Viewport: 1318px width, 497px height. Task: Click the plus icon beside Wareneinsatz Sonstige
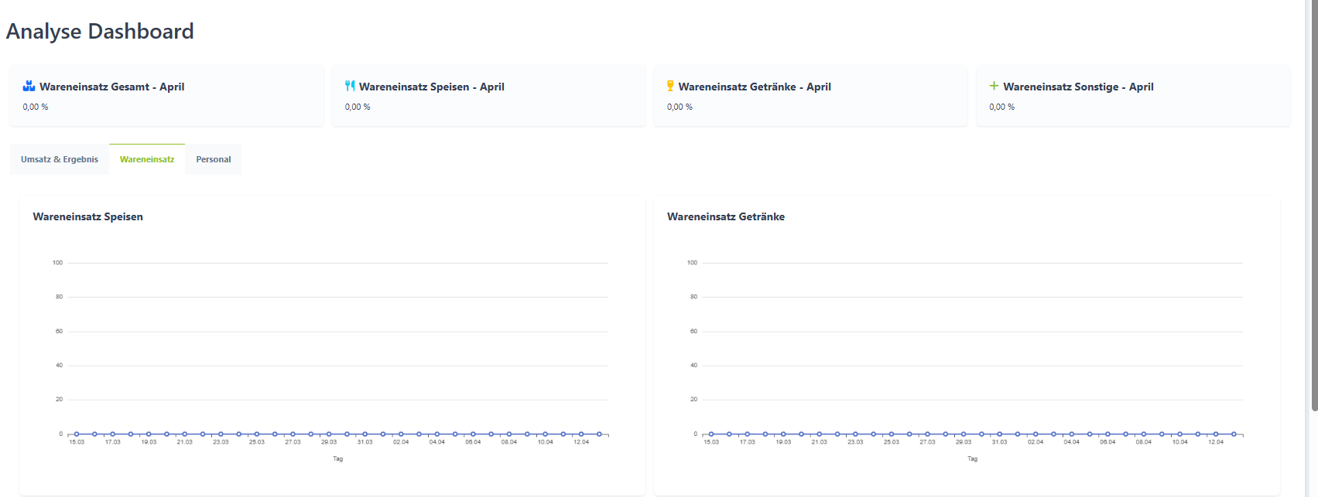[x=994, y=86]
